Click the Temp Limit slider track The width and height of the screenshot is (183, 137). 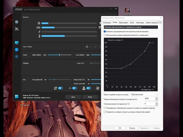click(x=96, y=80)
